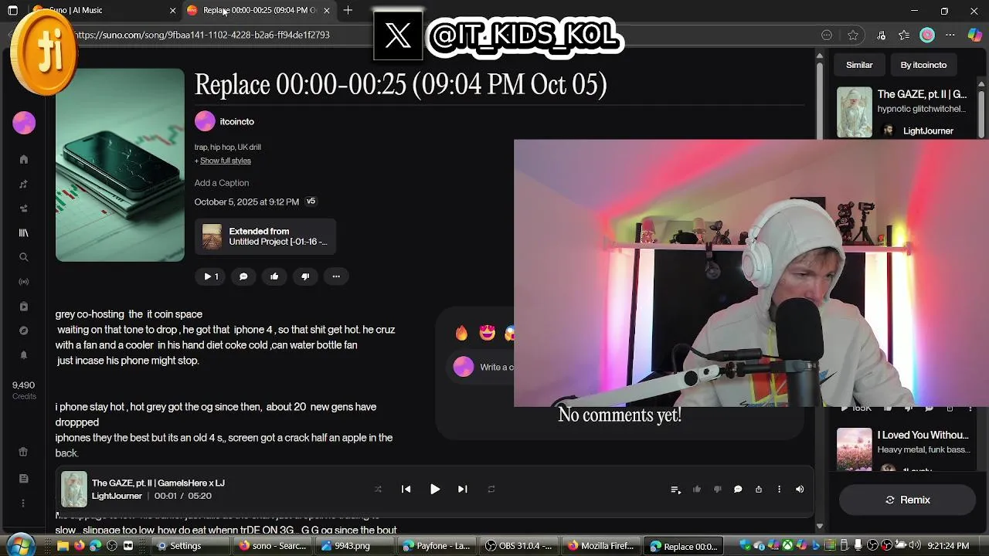
Task: Open comments using the speech bubble under the song
Action: click(x=243, y=276)
